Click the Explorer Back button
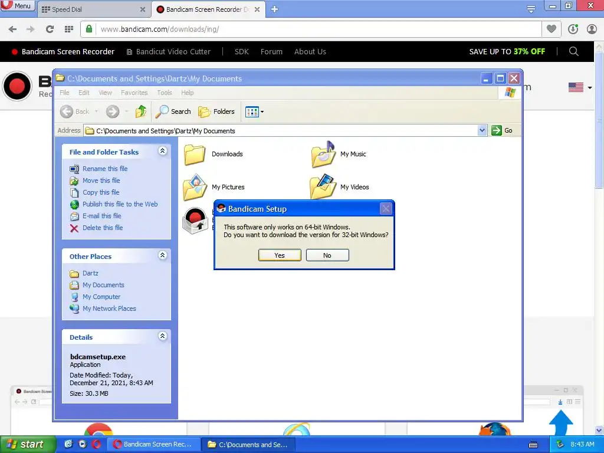The width and height of the screenshot is (604, 453). (75, 111)
